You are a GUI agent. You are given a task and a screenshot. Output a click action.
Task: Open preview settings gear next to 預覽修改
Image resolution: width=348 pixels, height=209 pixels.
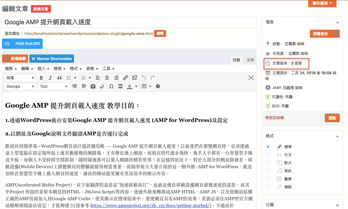[x=336, y=34]
